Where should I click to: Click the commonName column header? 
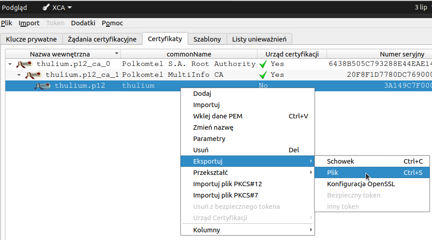click(189, 54)
